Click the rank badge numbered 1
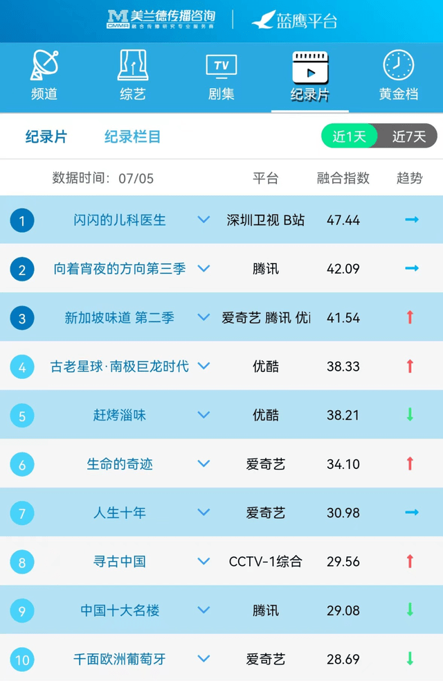 click(21, 220)
